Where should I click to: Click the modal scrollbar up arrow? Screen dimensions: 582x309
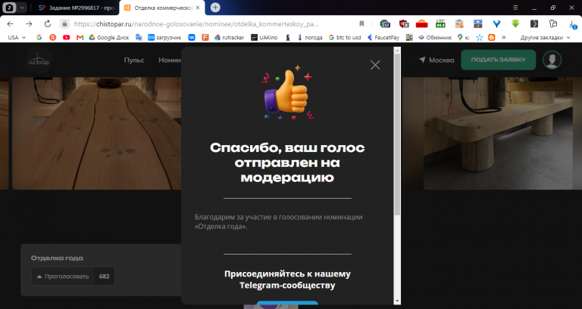(397, 51)
